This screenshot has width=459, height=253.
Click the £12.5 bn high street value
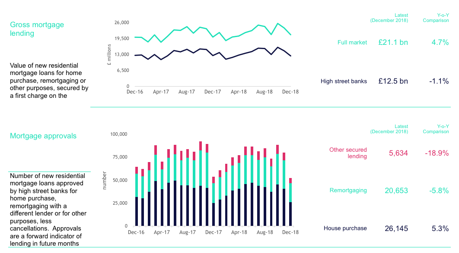pyautogui.click(x=393, y=81)
